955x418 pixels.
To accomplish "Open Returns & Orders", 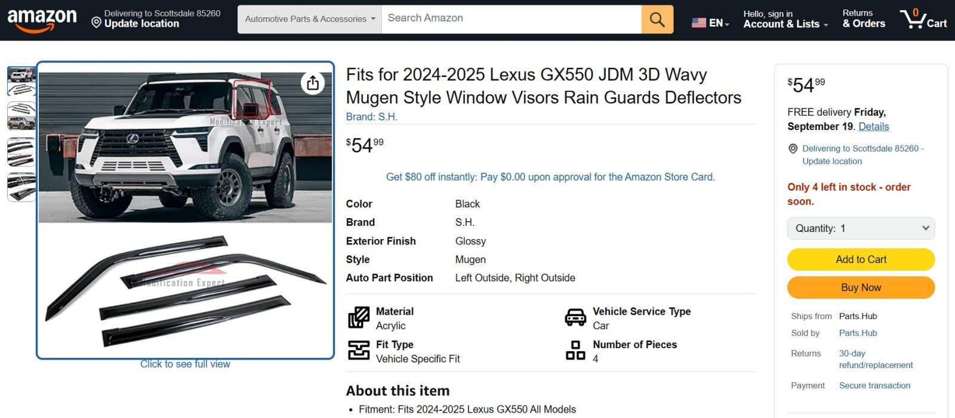I will [x=864, y=18].
